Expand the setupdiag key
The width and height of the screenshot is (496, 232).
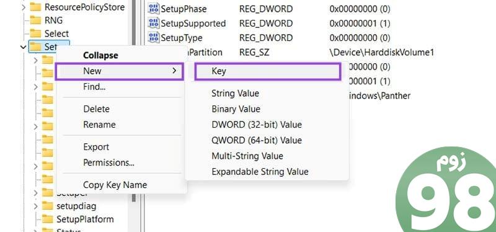(x=35, y=207)
